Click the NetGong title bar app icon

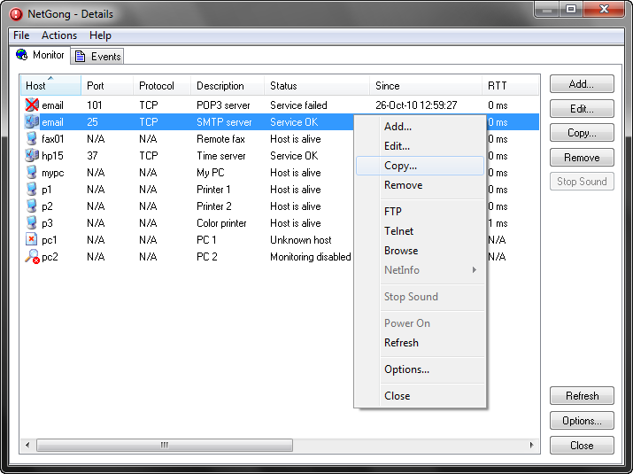point(15,14)
